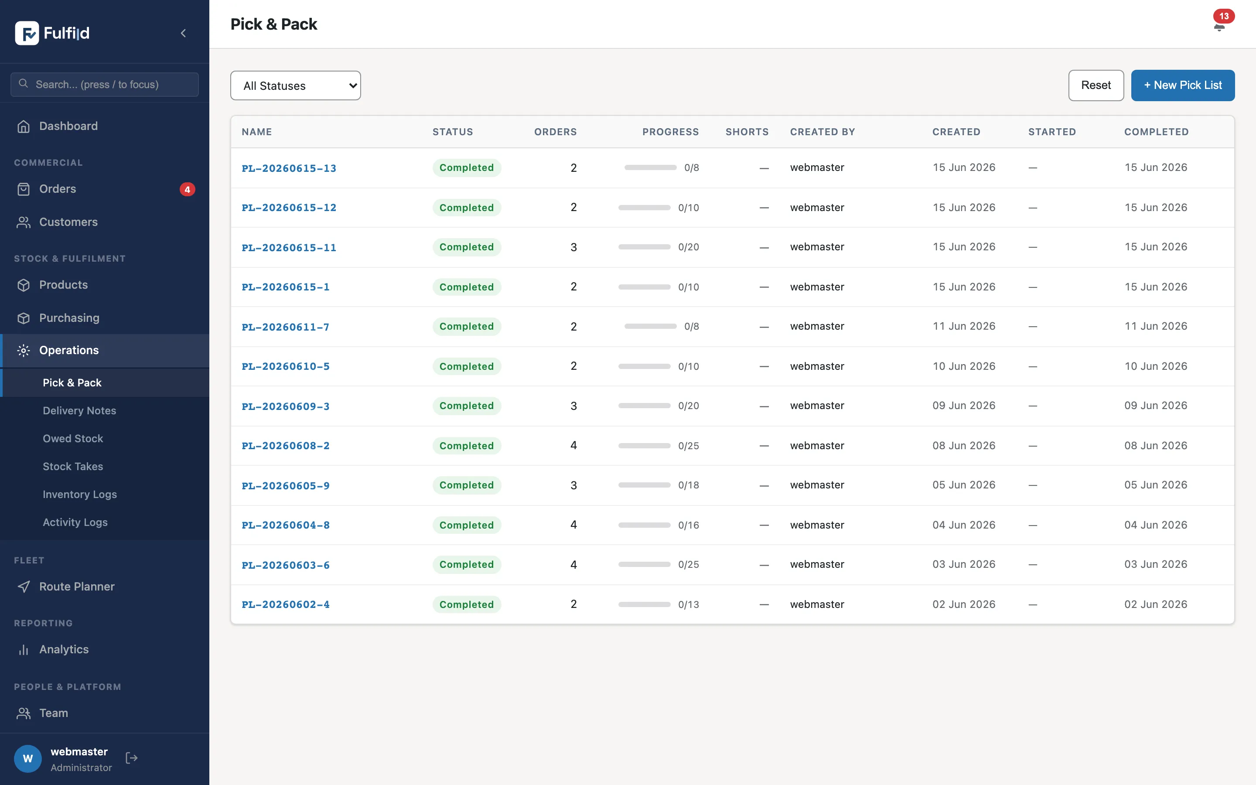Click the Customers people icon
This screenshot has width=1256, height=785.
click(x=24, y=222)
